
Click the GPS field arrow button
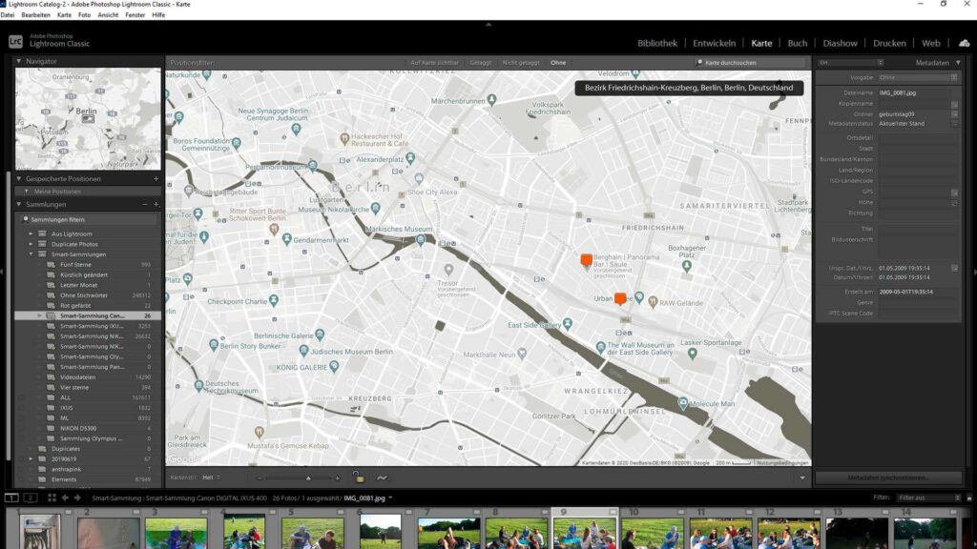point(954,193)
